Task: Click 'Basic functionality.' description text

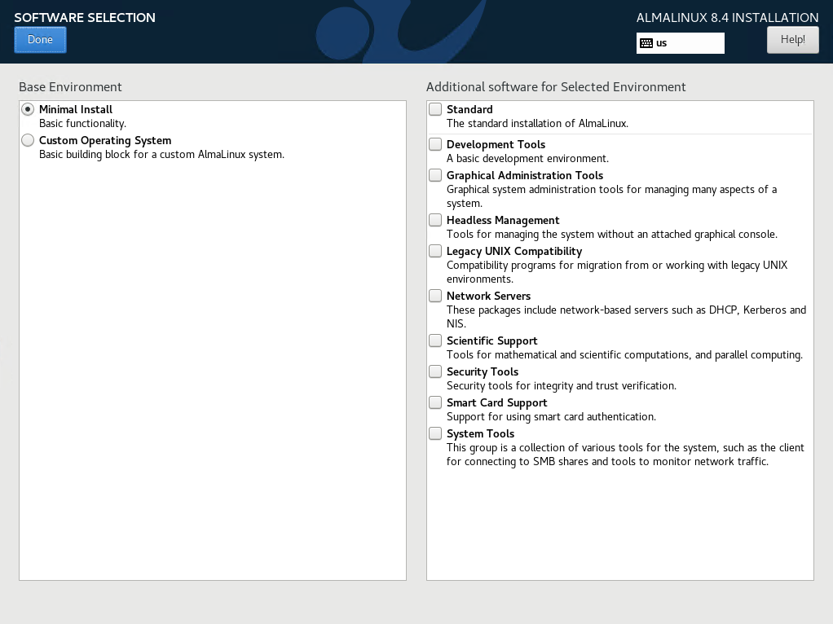Action: coord(83,124)
